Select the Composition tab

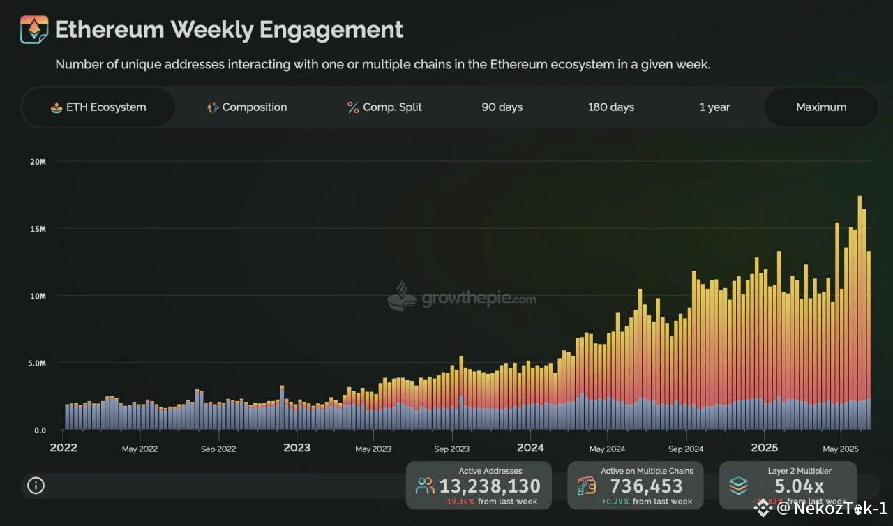247,107
